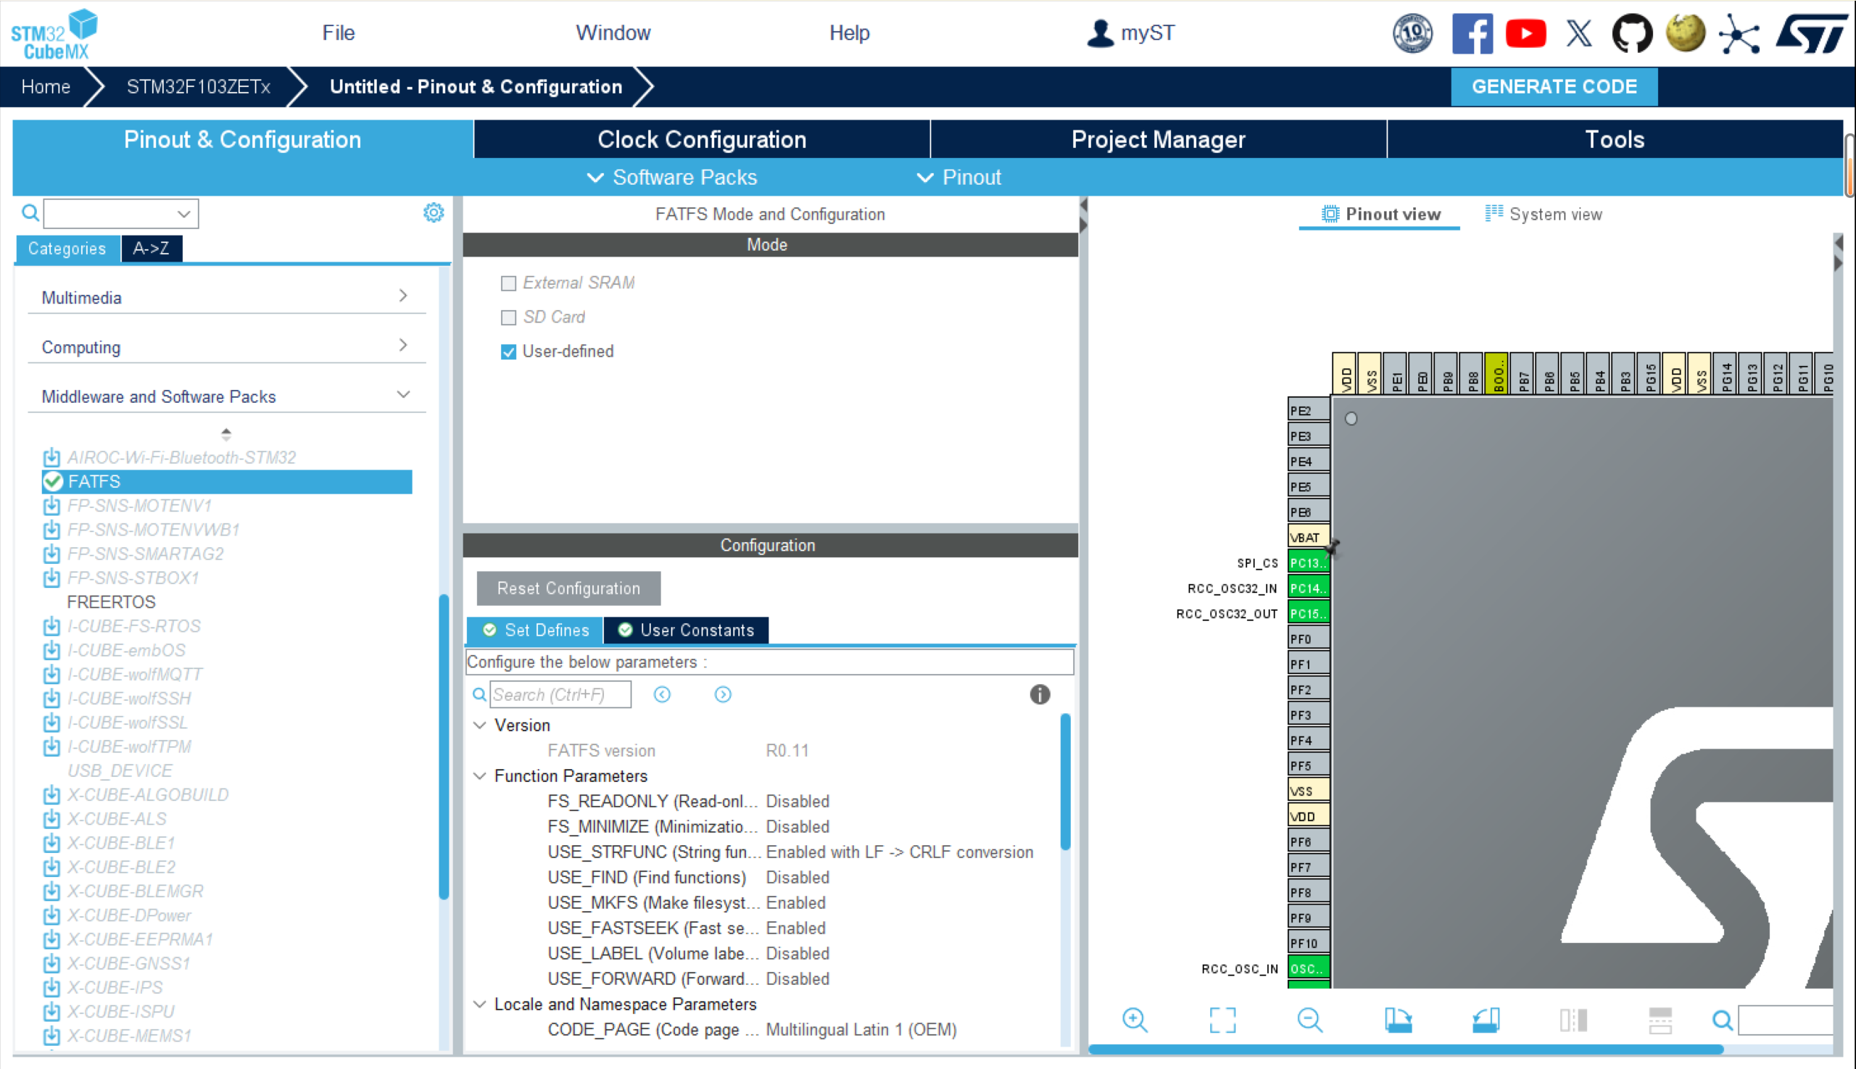Click the zoom in icon below pinout
This screenshot has height=1069, width=1856.
tap(1134, 1019)
